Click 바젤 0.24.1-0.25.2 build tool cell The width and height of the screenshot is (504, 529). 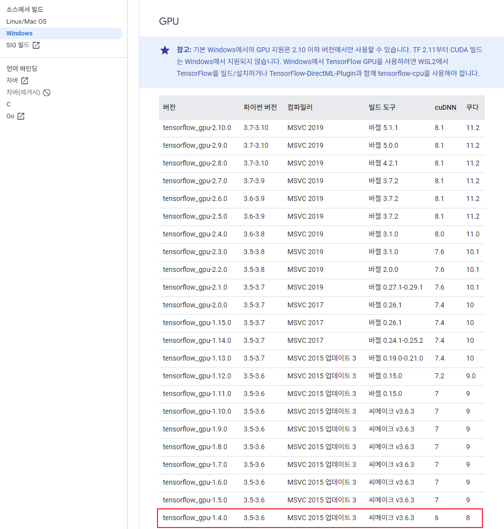tap(396, 340)
